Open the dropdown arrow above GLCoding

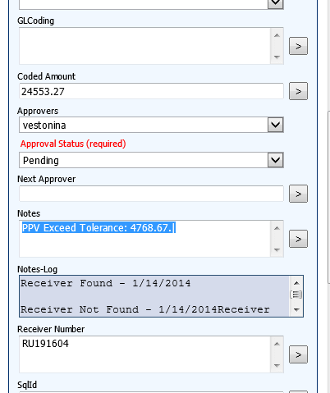click(275, 3)
